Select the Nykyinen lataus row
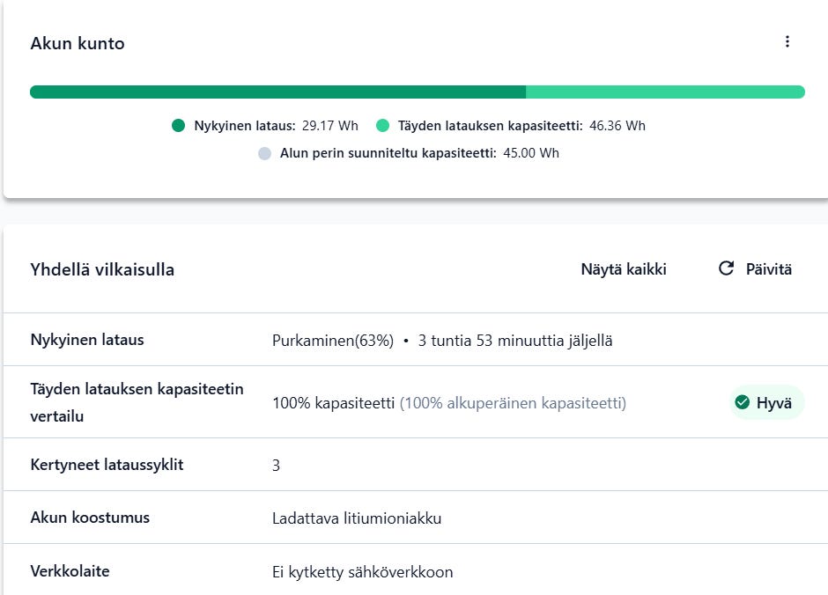Viewport: 828px width, 595px height. click(414, 340)
